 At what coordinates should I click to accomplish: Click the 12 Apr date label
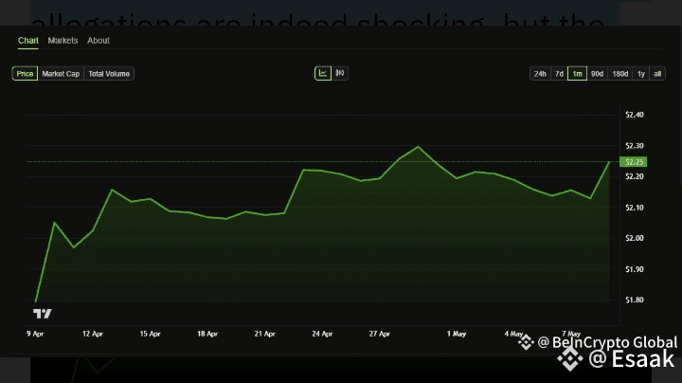click(93, 334)
